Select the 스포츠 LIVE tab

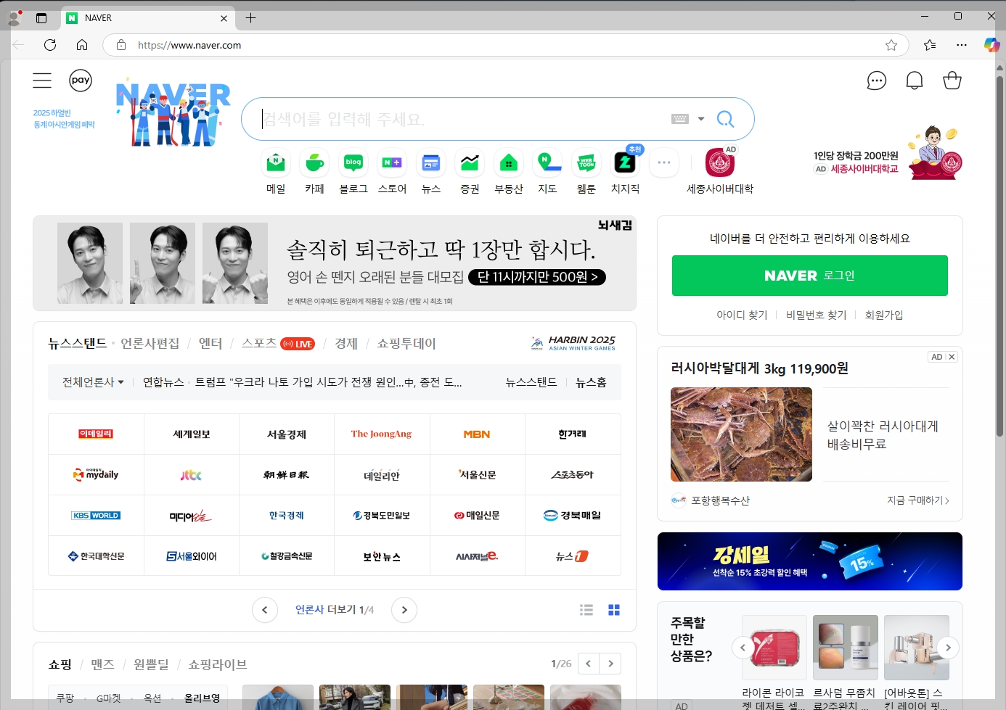pyautogui.click(x=278, y=343)
